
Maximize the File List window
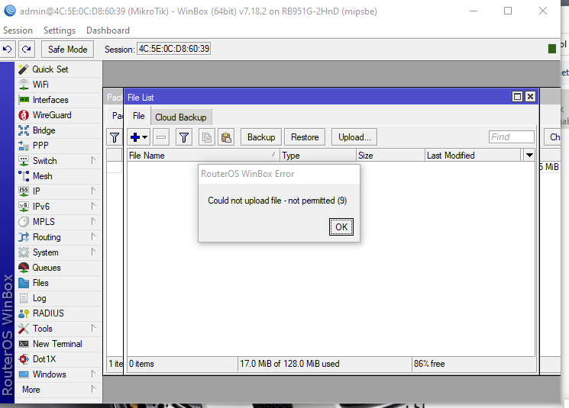pos(517,96)
